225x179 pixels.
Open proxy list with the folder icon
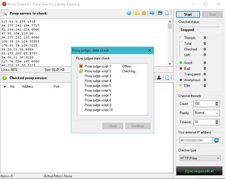pos(137,13)
